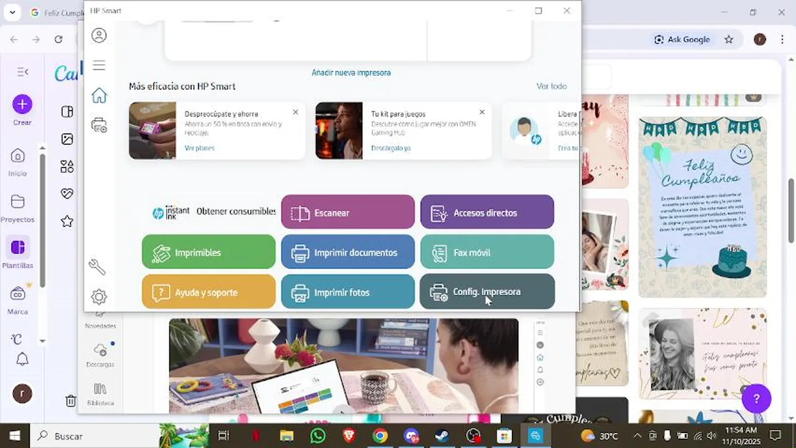The width and height of the screenshot is (796, 448).
Task: Bookmark this page with star icon
Action: click(729, 39)
